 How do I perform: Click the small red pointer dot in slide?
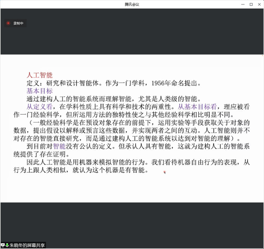(165, 172)
